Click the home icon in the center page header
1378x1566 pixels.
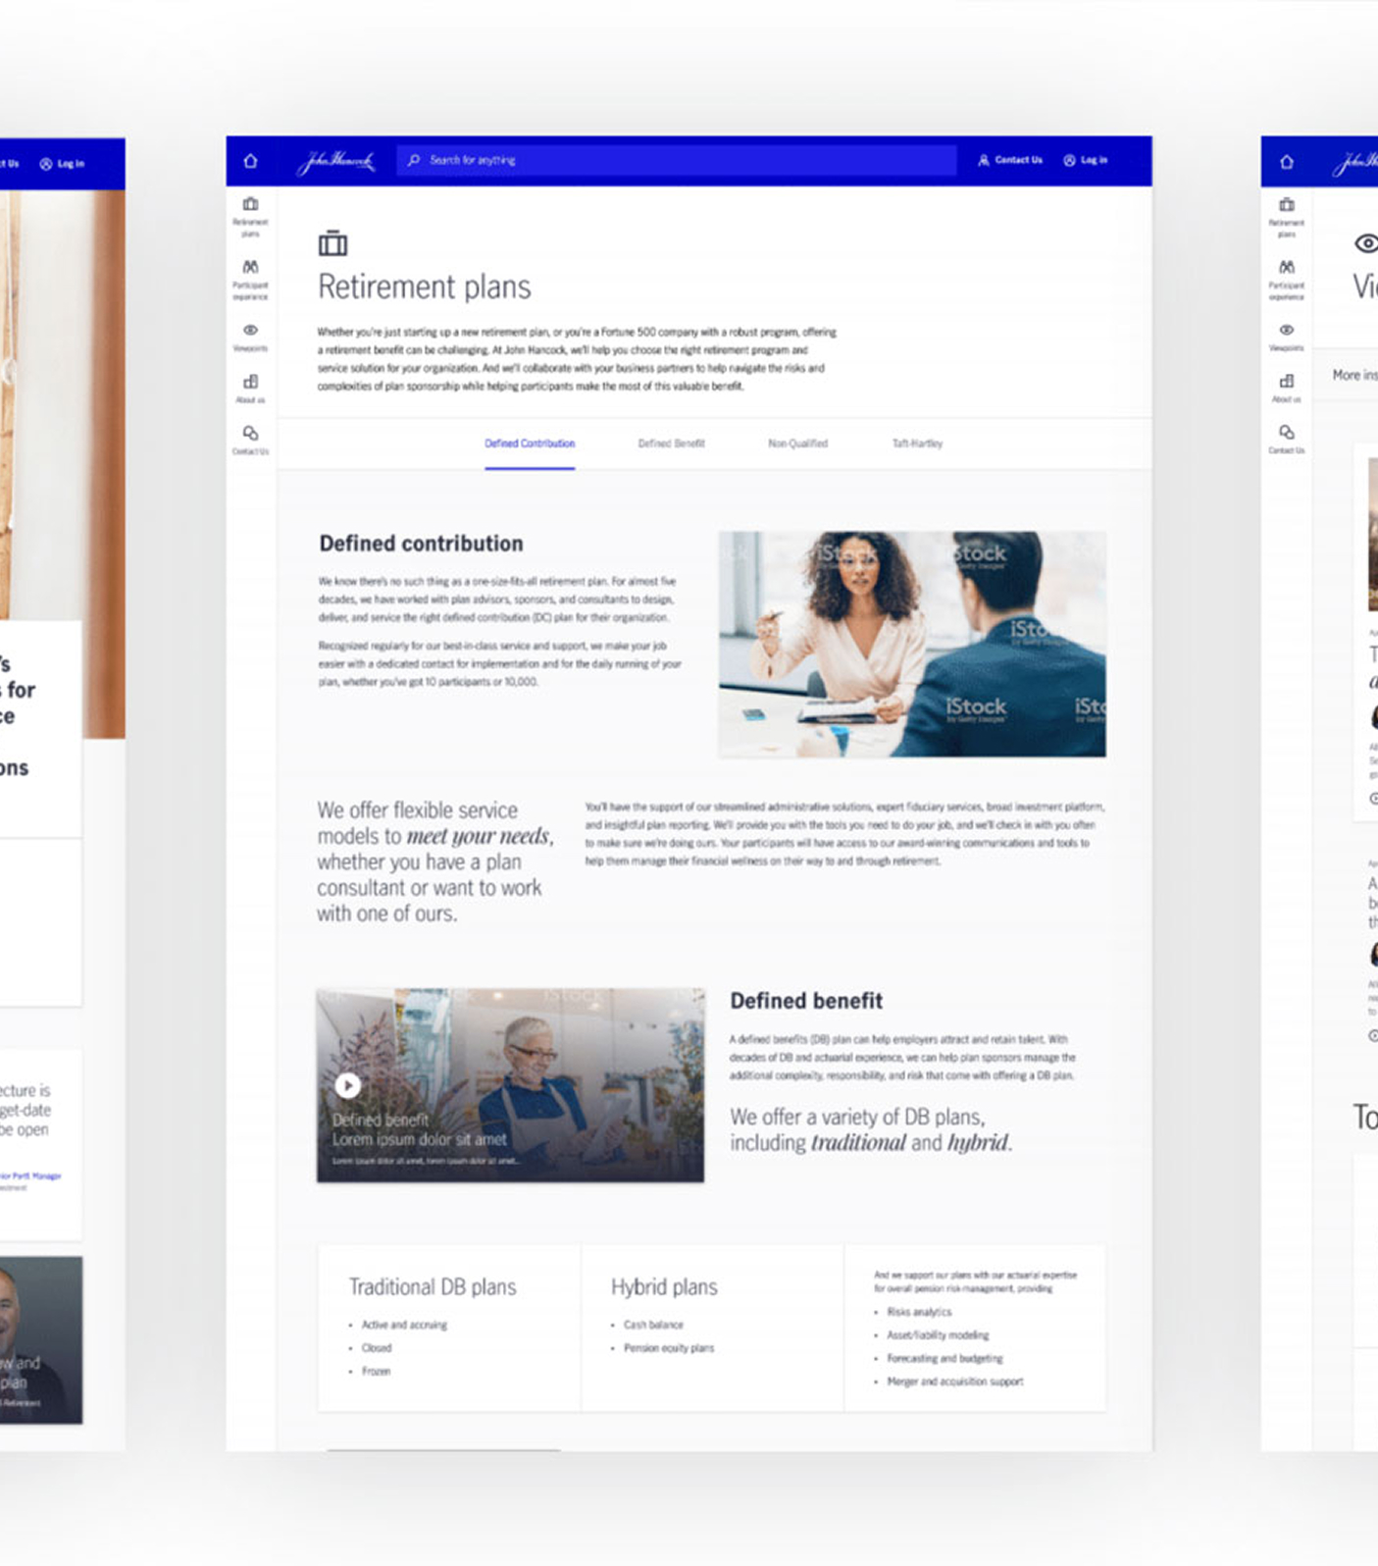250,161
